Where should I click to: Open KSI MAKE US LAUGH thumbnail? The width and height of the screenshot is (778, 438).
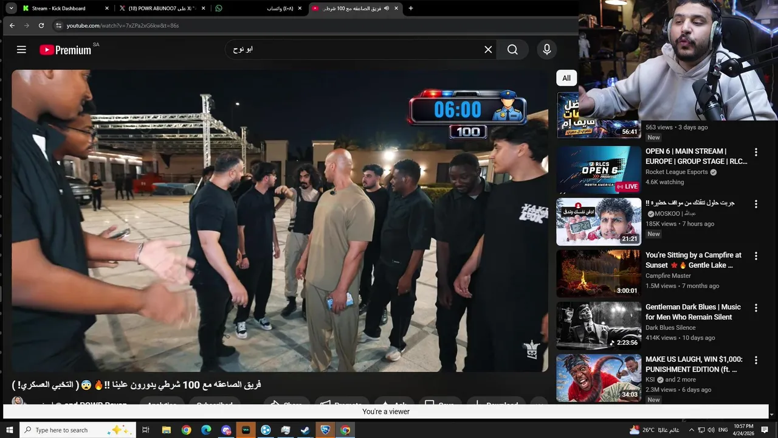pos(599,378)
